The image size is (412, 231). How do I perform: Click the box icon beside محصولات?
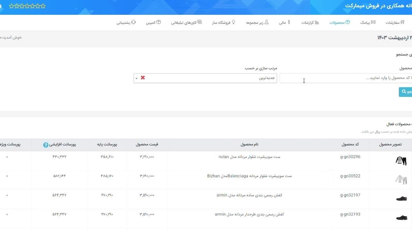348,22
